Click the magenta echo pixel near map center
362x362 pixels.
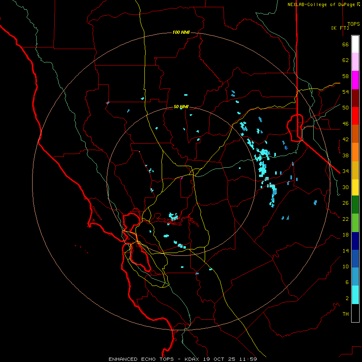tap(182, 178)
